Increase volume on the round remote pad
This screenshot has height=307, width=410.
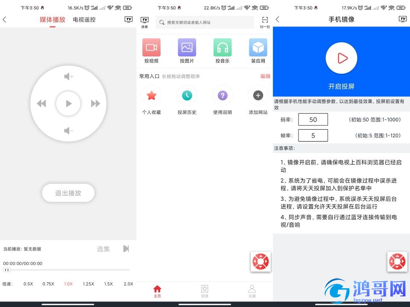(68, 76)
